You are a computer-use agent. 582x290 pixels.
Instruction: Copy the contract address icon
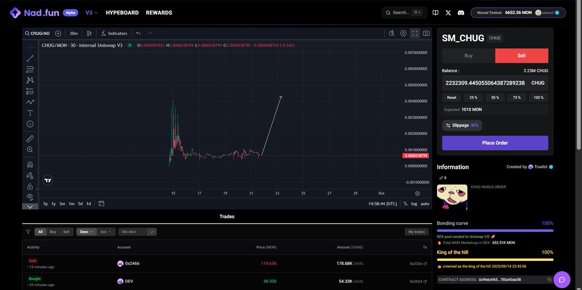pos(550,280)
